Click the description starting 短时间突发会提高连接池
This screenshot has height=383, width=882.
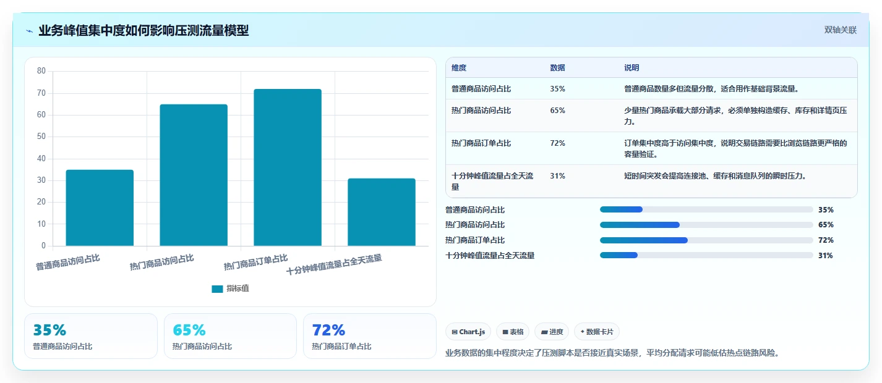714,176
